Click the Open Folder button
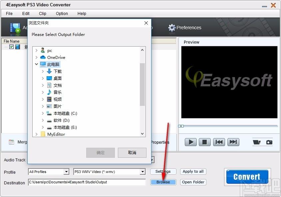Screen dimensions: 281x197 [193, 182]
